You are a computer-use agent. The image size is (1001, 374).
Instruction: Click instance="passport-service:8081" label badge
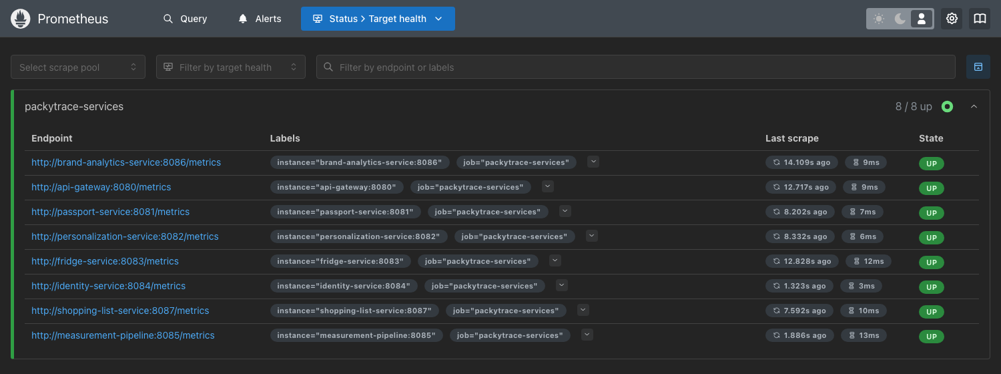pos(345,212)
